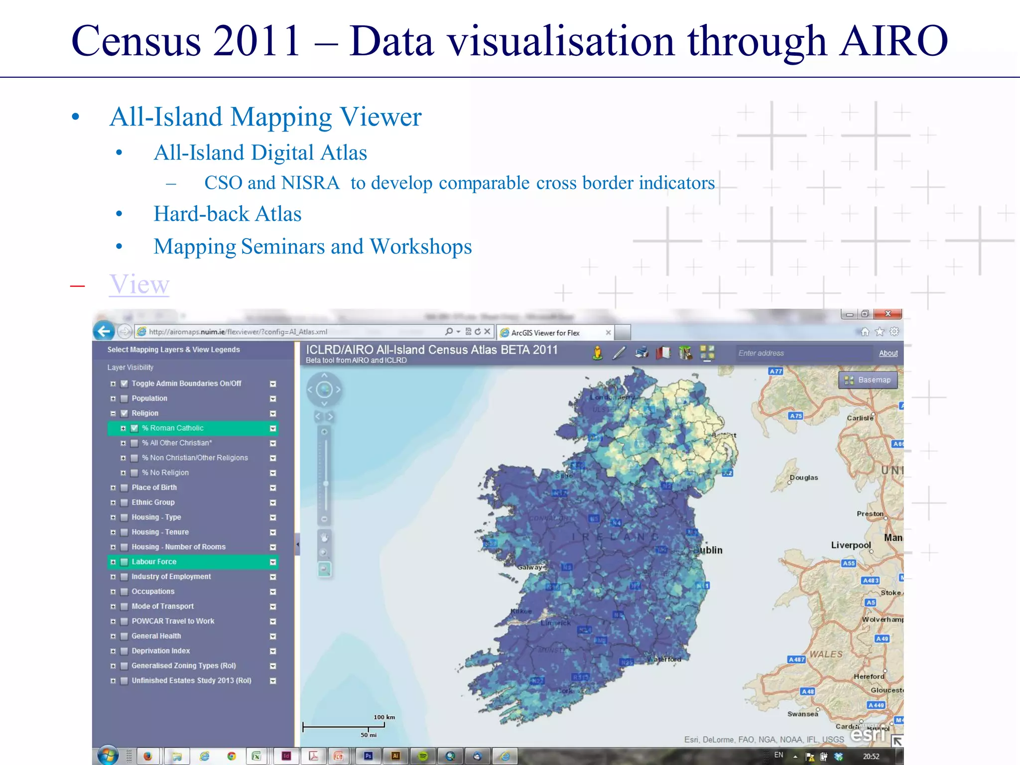Viewport: 1020px width, 765px height.
Task: Click the paint bucket brush icon
Action: [x=685, y=353]
